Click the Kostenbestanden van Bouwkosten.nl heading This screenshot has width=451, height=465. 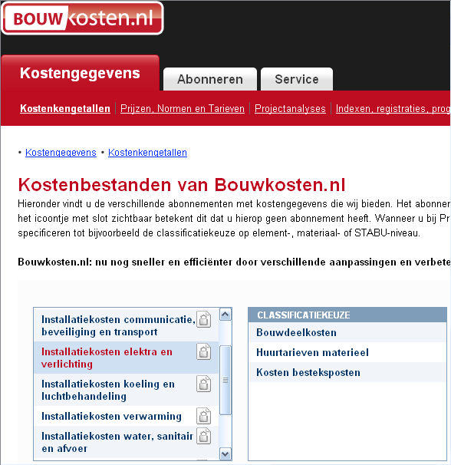coord(182,185)
